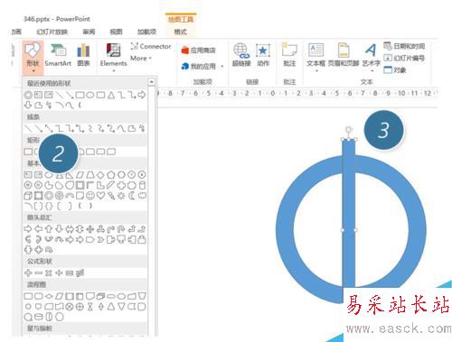Viewport: 452px width, 342px height.
Task: Expand the arrow beside 我的应用
Action: [222, 66]
